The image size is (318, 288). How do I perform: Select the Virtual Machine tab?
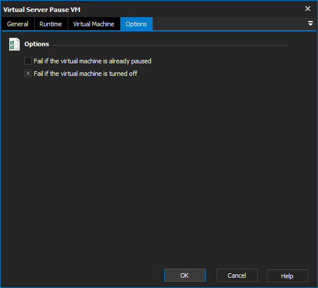tap(93, 24)
